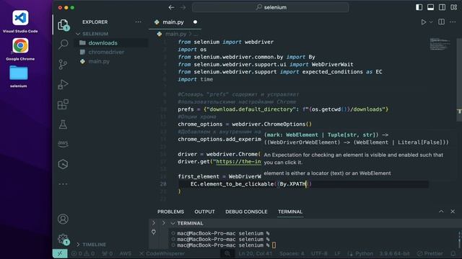Screen dimensions: 462x259
Task: Split the editor to the right
Action: click(x=441, y=22)
